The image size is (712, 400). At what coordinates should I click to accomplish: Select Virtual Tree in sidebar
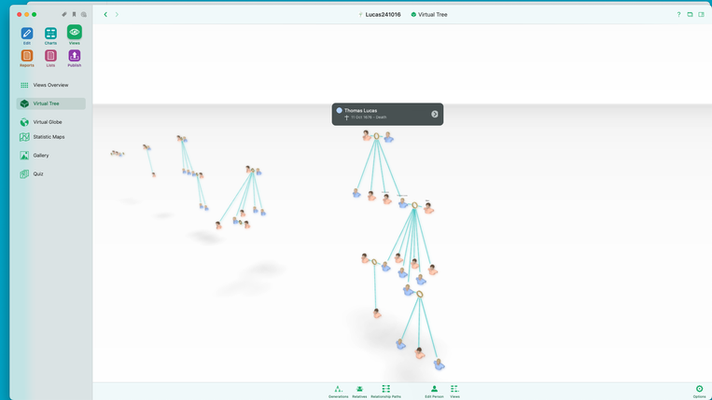click(x=50, y=103)
